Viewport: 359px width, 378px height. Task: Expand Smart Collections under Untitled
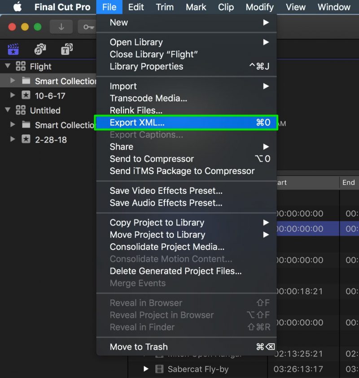coord(13,124)
